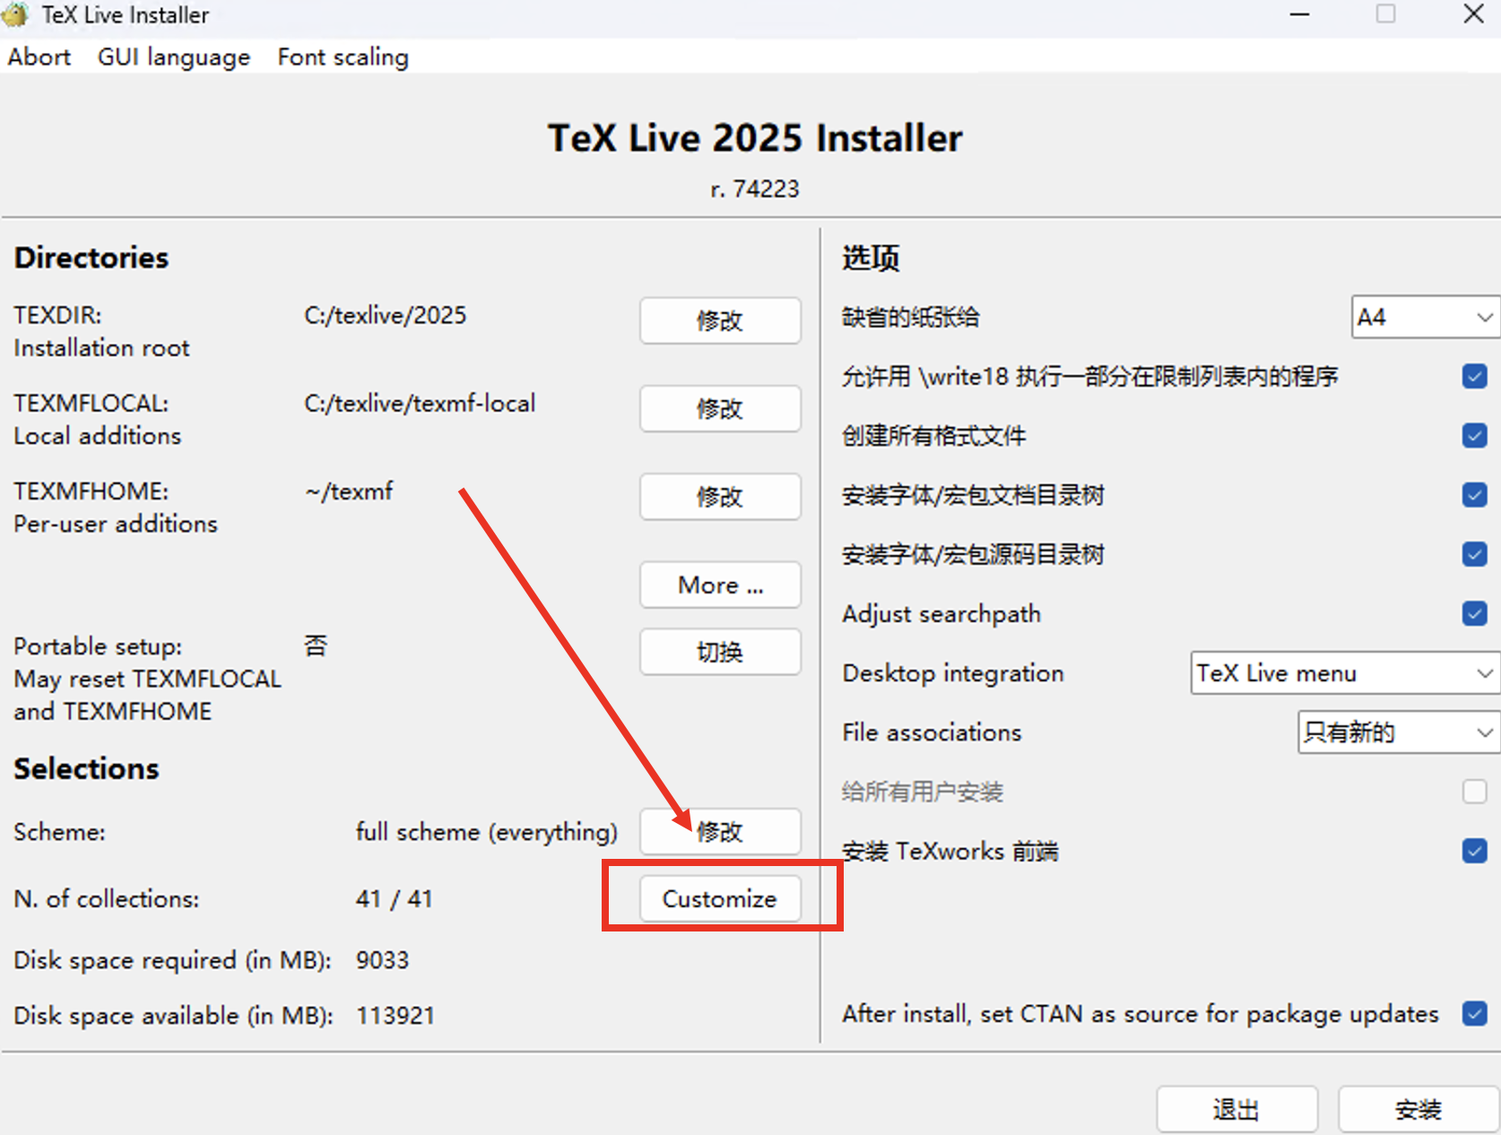
Task: Open the A4 default paper dropdown
Action: (1425, 316)
